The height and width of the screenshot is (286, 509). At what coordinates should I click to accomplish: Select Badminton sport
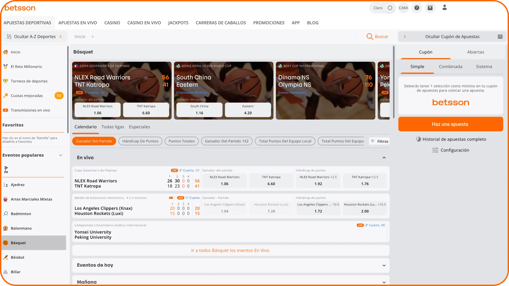coord(34,214)
